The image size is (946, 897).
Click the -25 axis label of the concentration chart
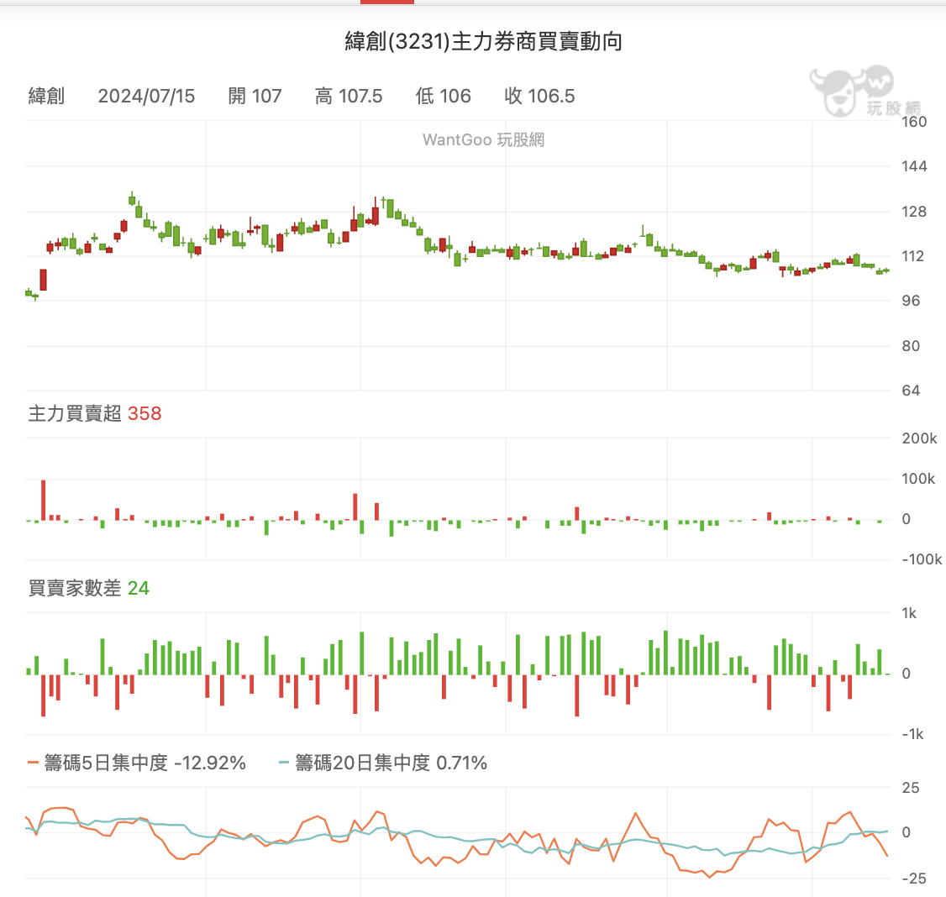point(913,879)
